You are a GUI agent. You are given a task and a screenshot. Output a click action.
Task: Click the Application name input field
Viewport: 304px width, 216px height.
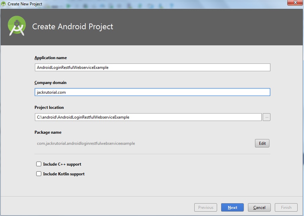(134, 67)
